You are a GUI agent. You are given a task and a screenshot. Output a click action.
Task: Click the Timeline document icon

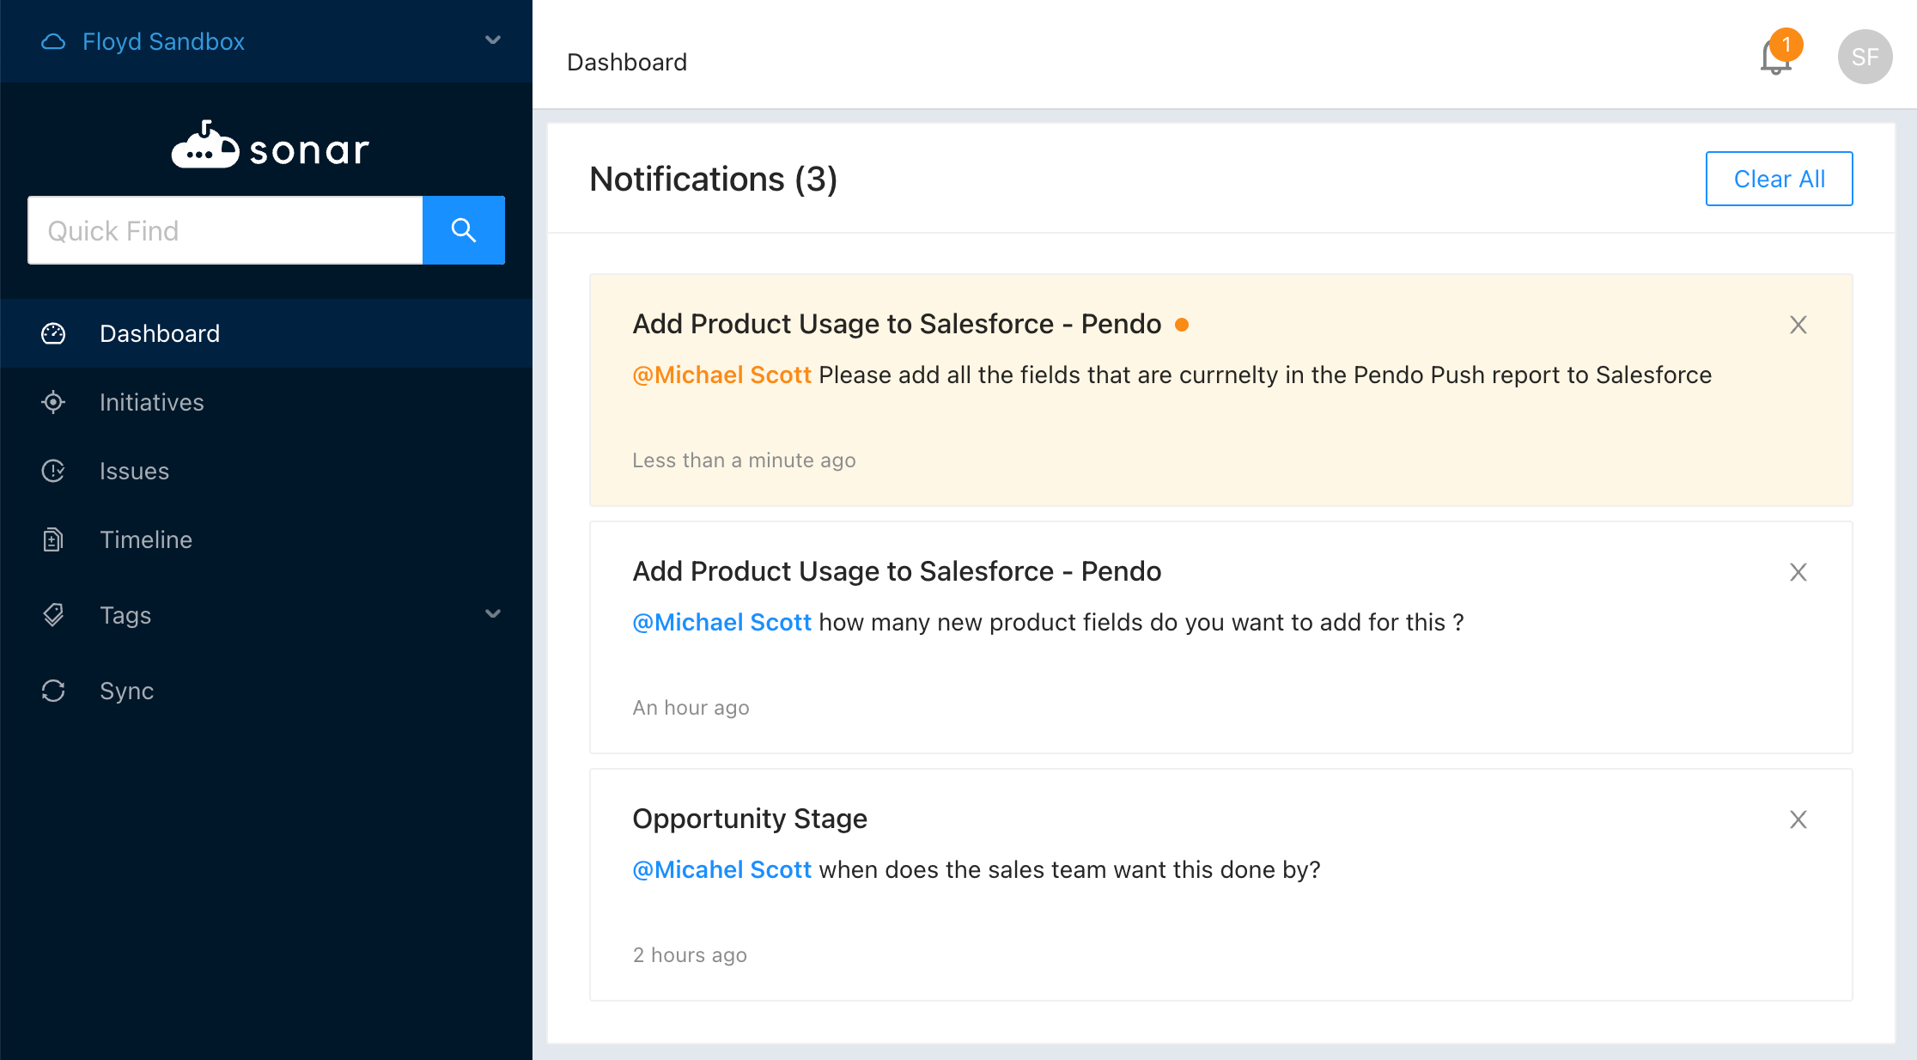point(53,539)
